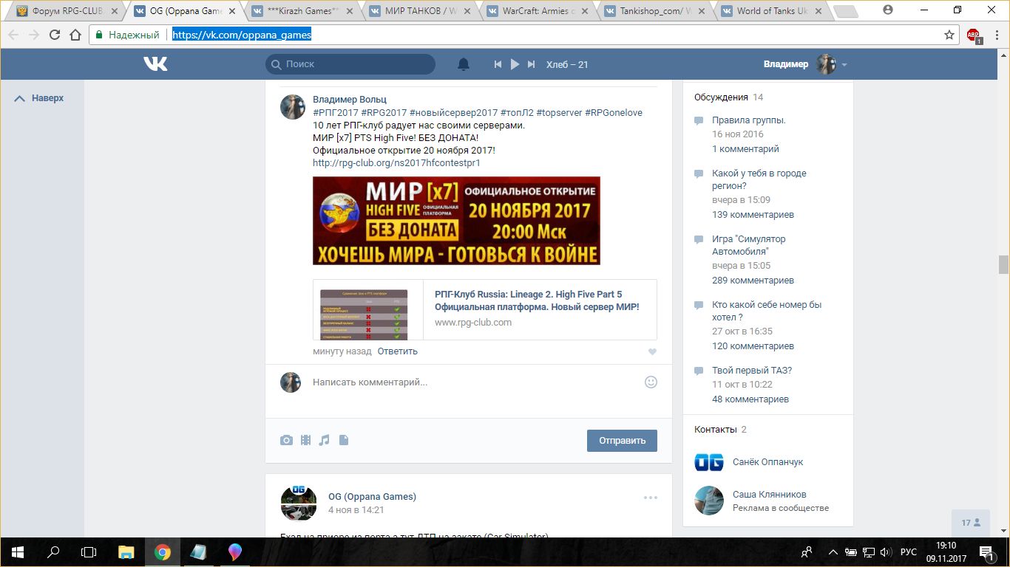Open the online friends counter 17
Viewport: 1010px width, 567px height.
pos(971,523)
